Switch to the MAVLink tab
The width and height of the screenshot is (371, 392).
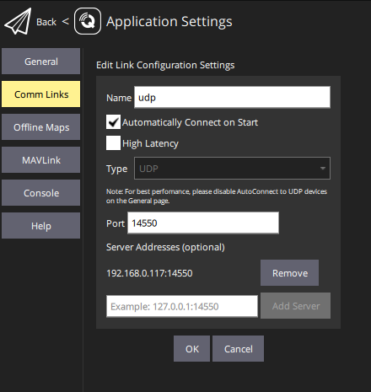[x=41, y=160]
